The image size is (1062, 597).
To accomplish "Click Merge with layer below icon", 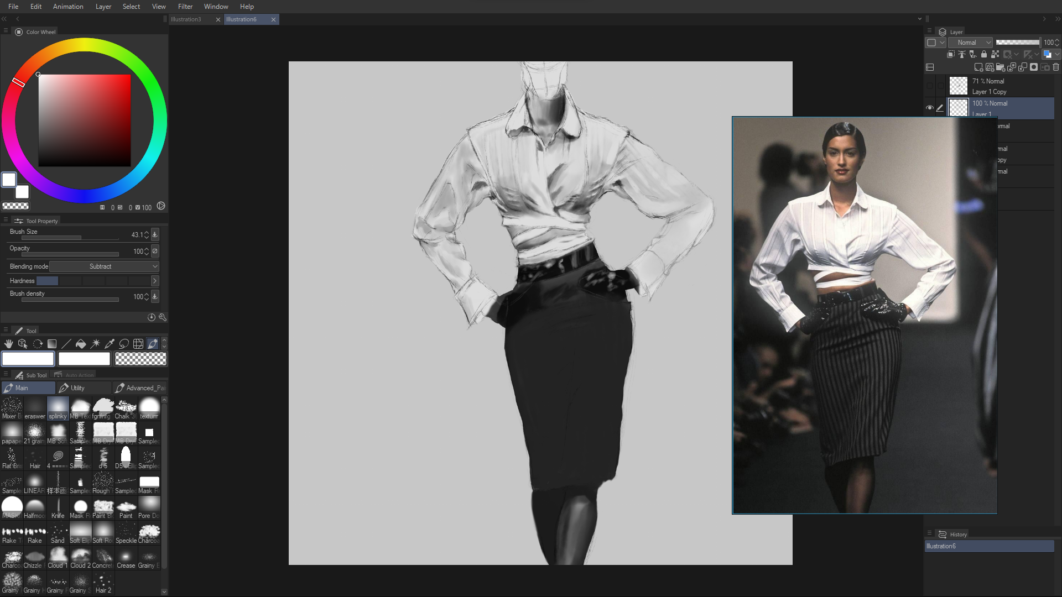I will point(1023,67).
